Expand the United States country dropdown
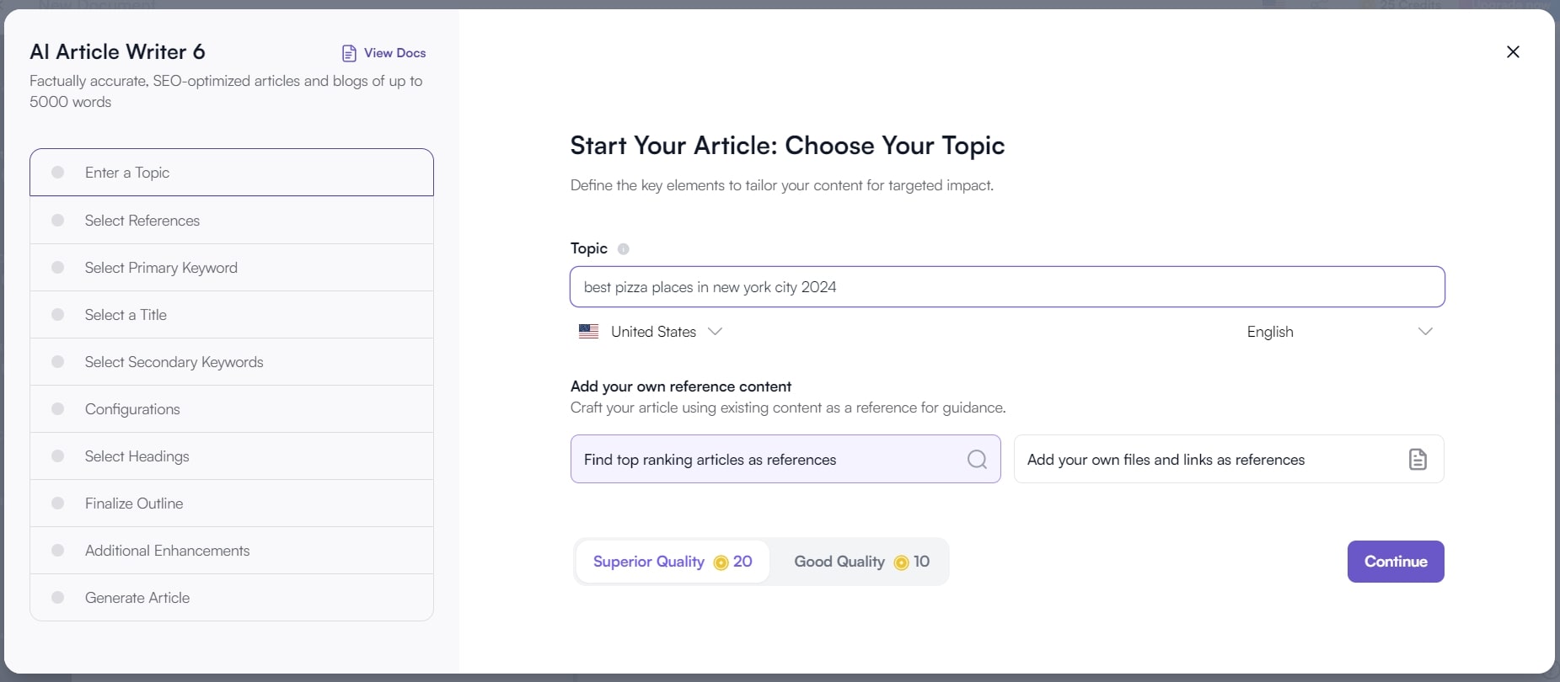Viewport: 1560px width, 682px height. [x=651, y=332]
